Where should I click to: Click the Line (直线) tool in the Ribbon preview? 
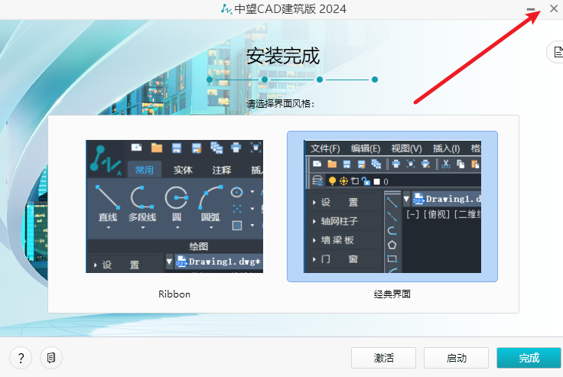[108, 200]
